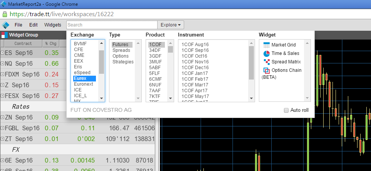This screenshot has height=171, width=371.
Task: Expand the Z Sep16 row
Action: 2,85
